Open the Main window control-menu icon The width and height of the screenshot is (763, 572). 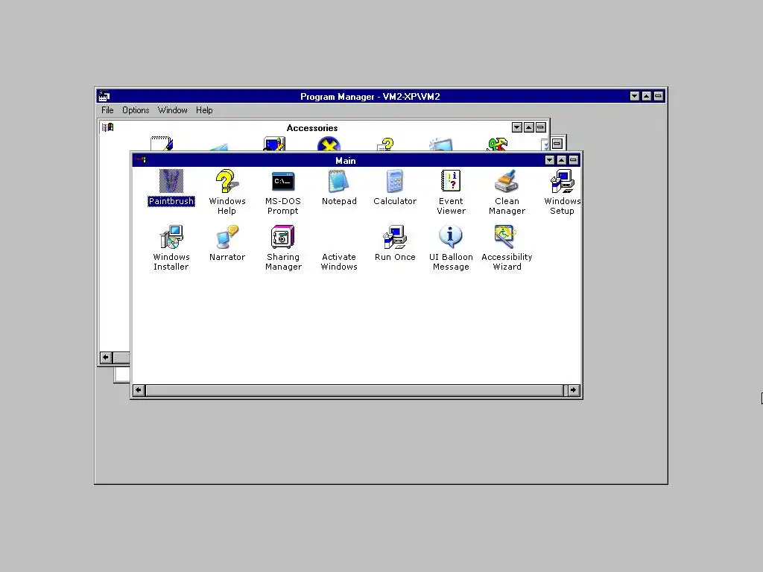141,159
